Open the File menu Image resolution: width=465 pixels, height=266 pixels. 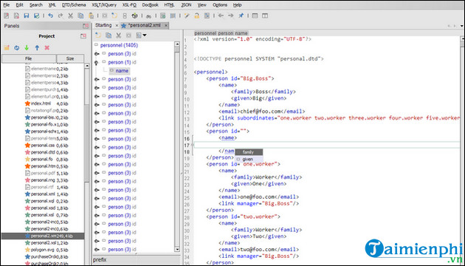tap(6, 4)
